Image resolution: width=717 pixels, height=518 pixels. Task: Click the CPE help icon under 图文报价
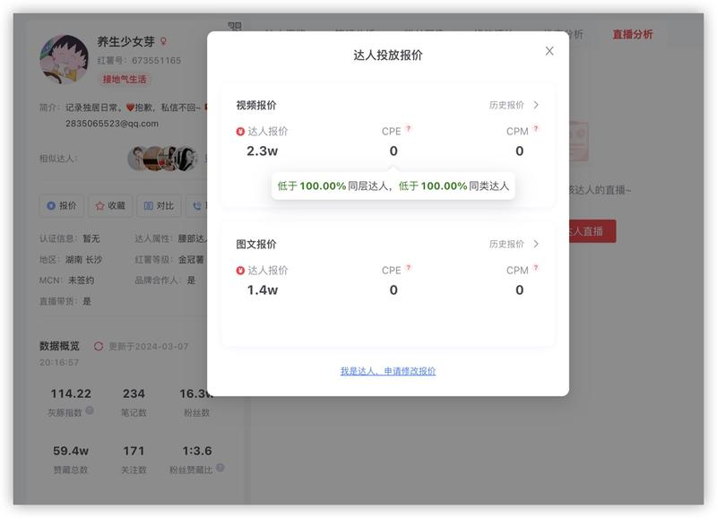(409, 268)
